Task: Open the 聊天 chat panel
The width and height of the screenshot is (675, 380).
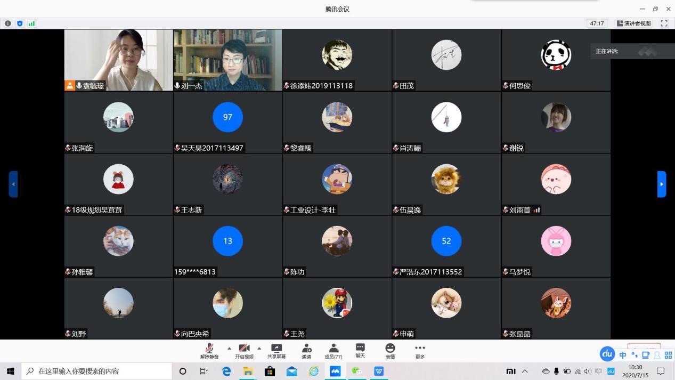Action: (360, 350)
